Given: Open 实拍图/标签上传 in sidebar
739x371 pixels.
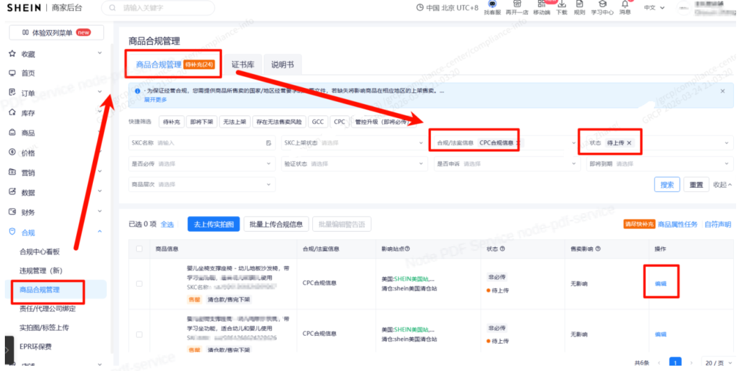Looking at the screenshot, I should pyautogui.click(x=44, y=328).
